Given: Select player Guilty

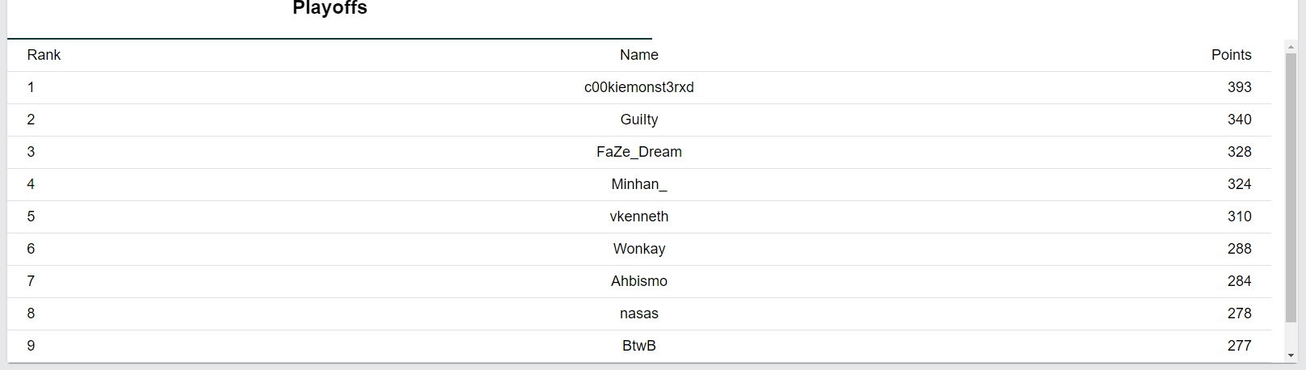Looking at the screenshot, I should 639,120.
